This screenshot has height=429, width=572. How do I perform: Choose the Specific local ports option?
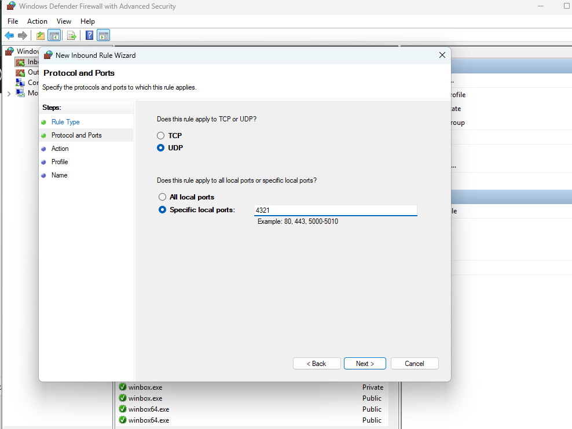tap(162, 210)
